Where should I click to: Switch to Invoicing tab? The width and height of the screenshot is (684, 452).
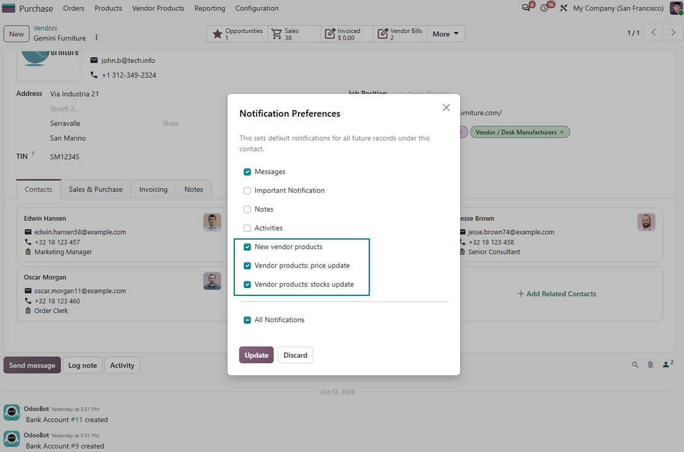click(153, 189)
